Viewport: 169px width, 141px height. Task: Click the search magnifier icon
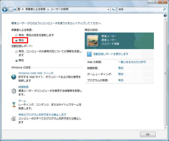point(164,9)
